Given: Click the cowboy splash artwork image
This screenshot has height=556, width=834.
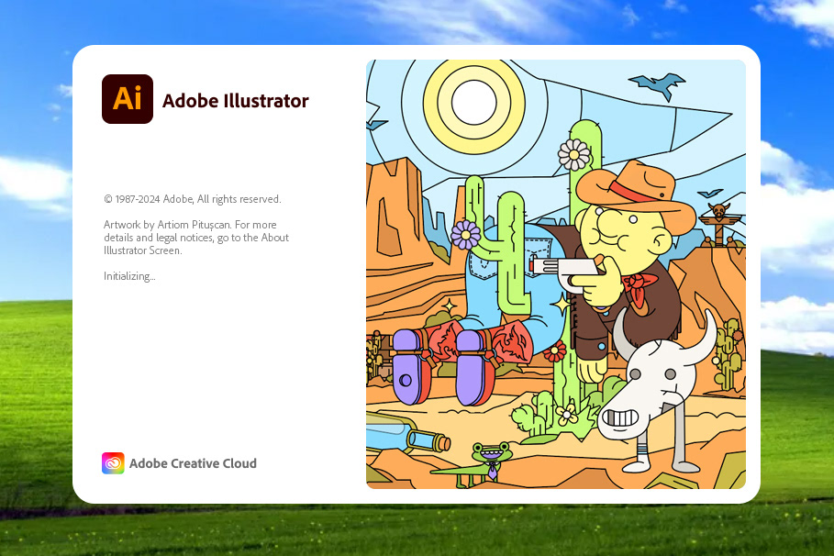Looking at the screenshot, I should click(x=556, y=274).
